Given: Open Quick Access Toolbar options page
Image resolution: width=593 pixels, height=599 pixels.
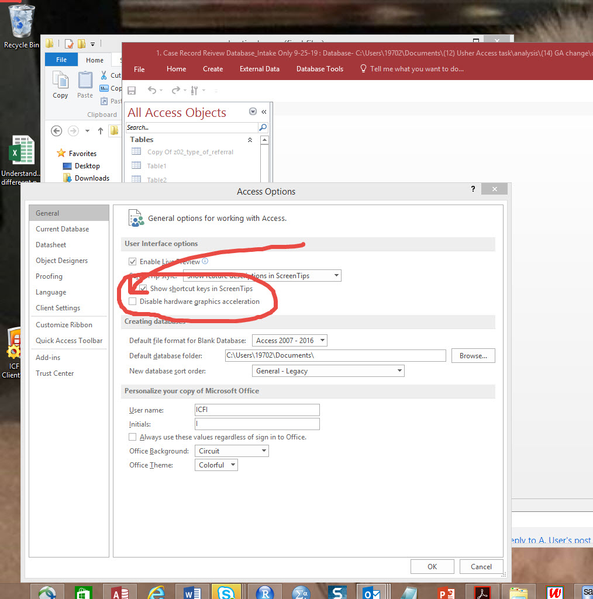Looking at the screenshot, I should pos(69,340).
